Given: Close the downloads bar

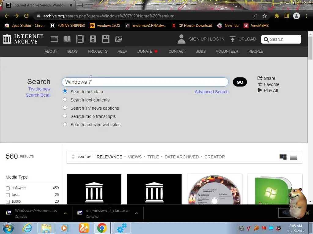Looking at the screenshot, I should [307, 213].
